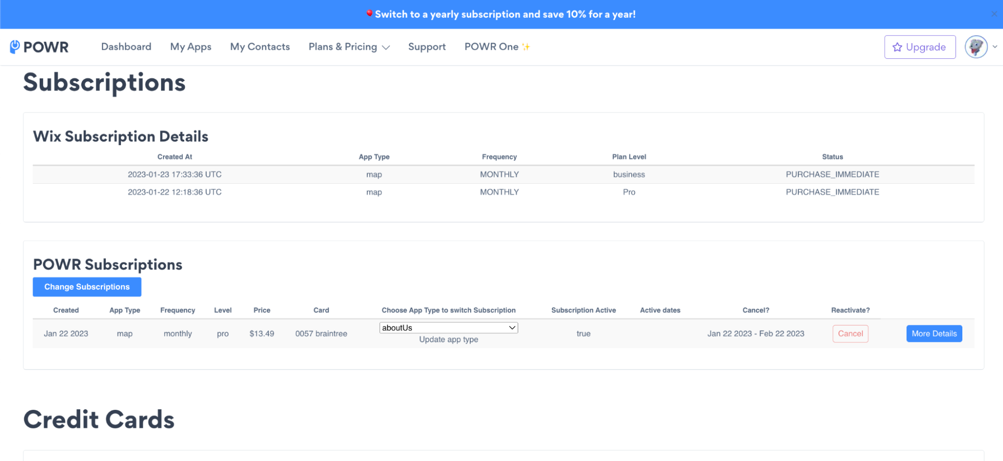This screenshot has width=1003, height=461.
Task: Dismiss the yearly subscription banner
Action: (994, 14)
